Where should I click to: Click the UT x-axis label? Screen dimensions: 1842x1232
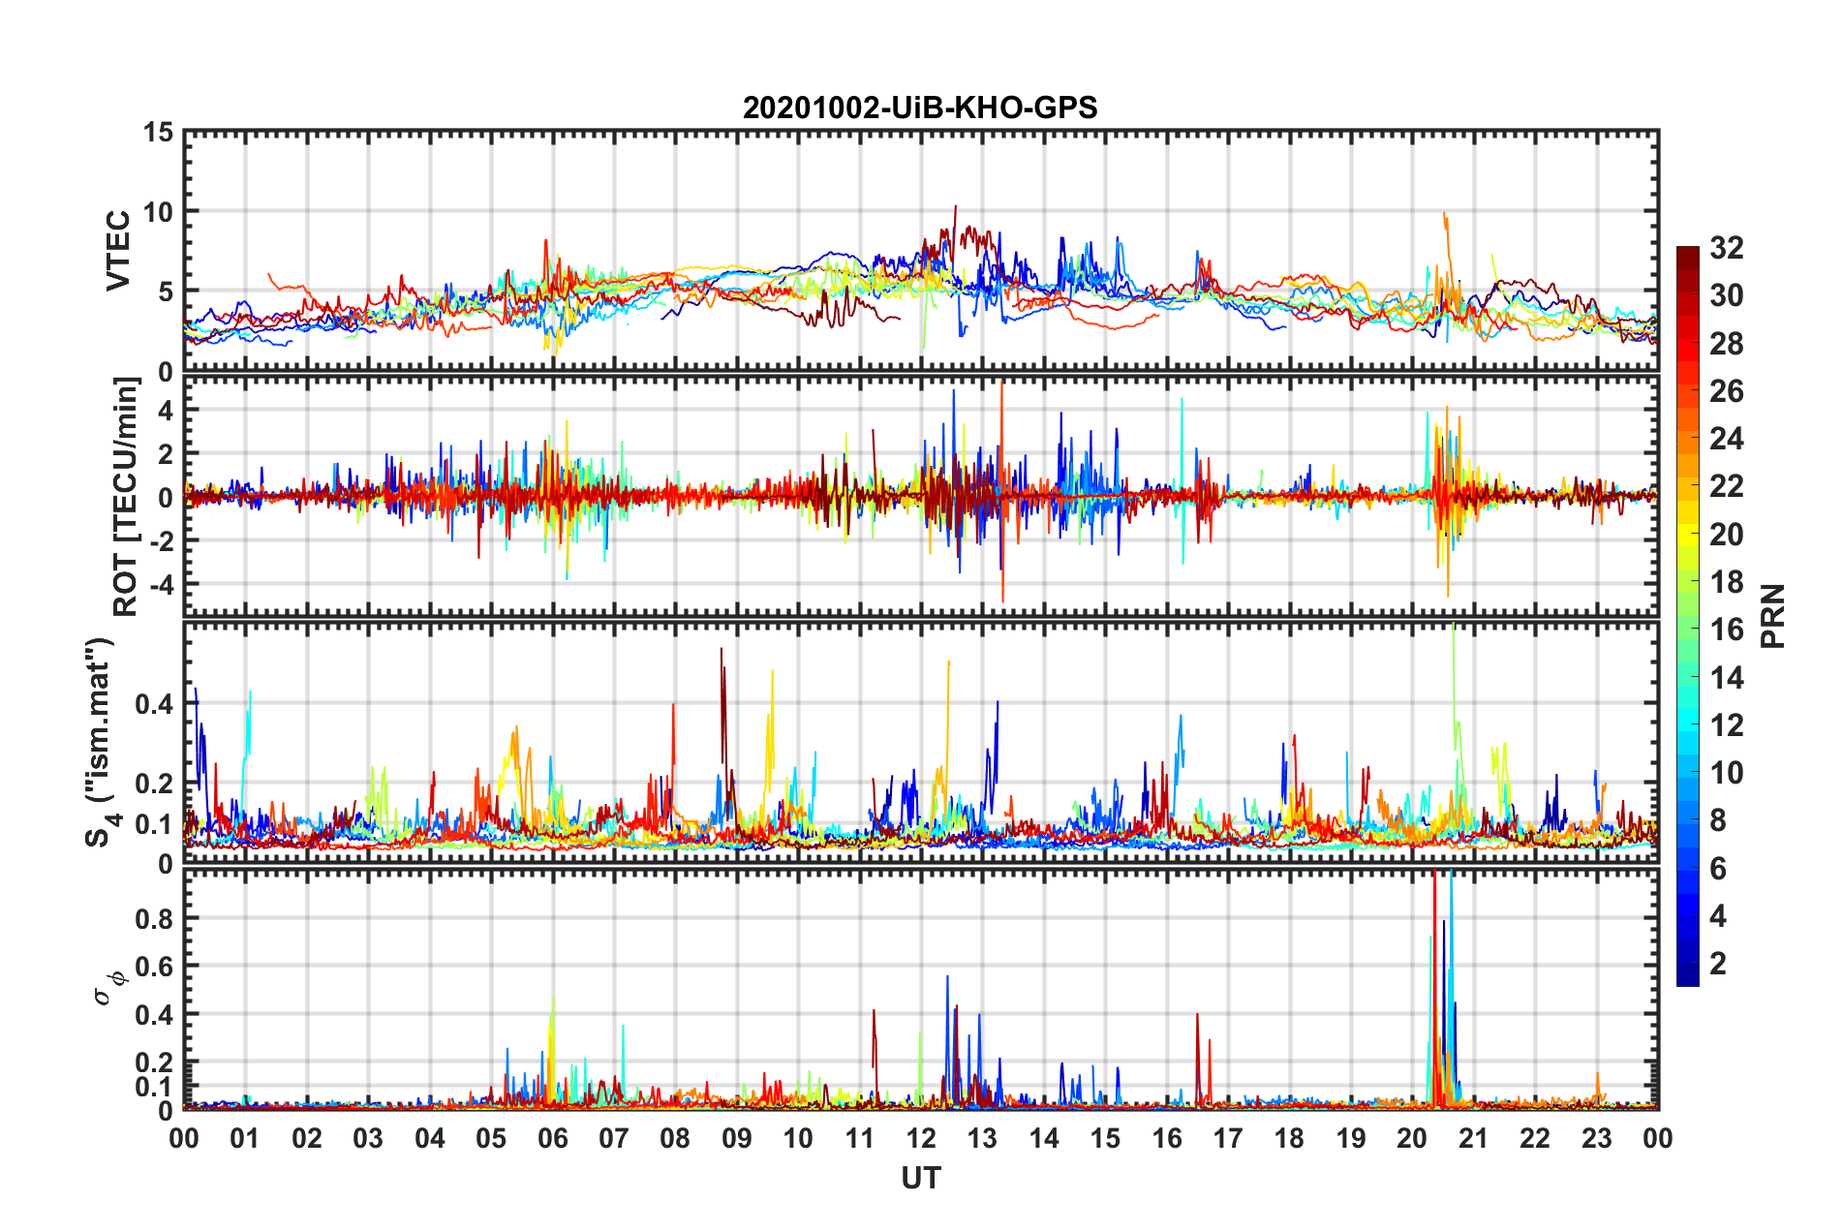click(x=920, y=1179)
